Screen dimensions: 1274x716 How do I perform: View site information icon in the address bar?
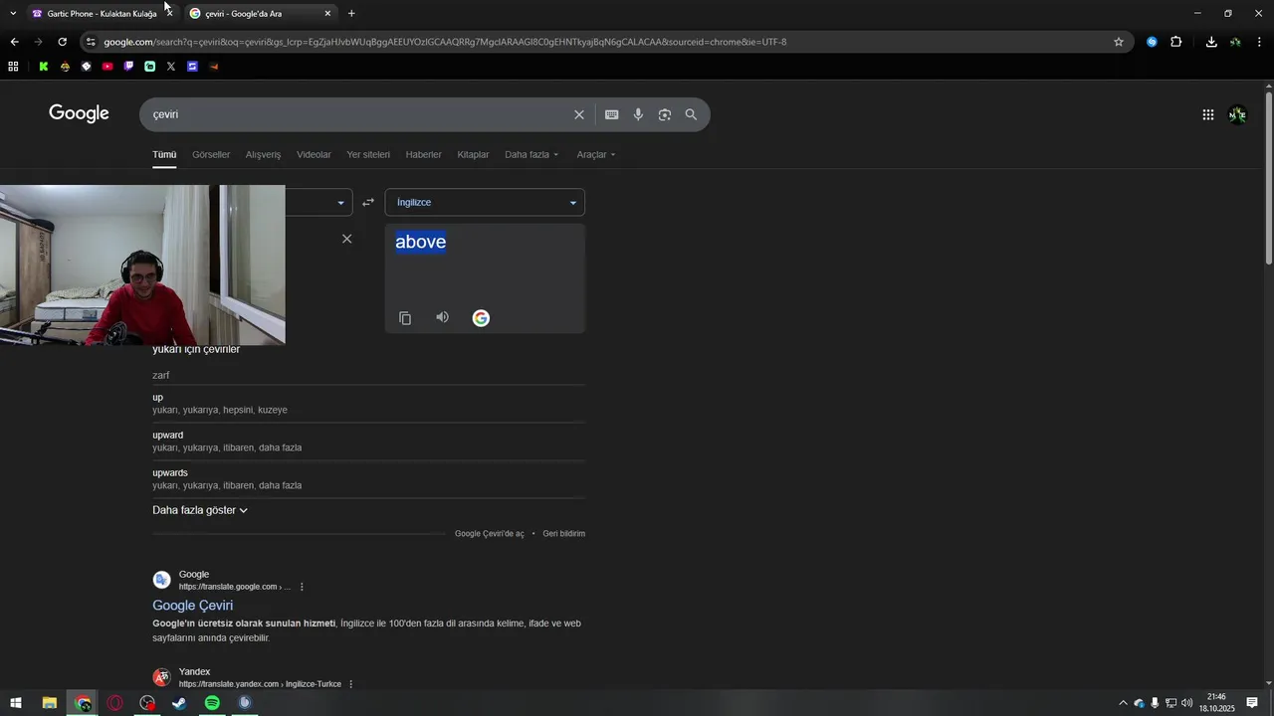pos(91,42)
